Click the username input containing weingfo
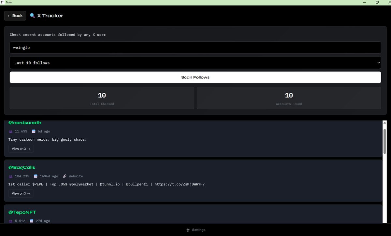 [x=195, y=48]
